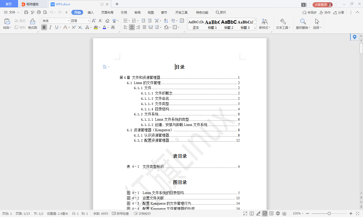Open the zoom percentage 100% dropdown

pos(298,213)
